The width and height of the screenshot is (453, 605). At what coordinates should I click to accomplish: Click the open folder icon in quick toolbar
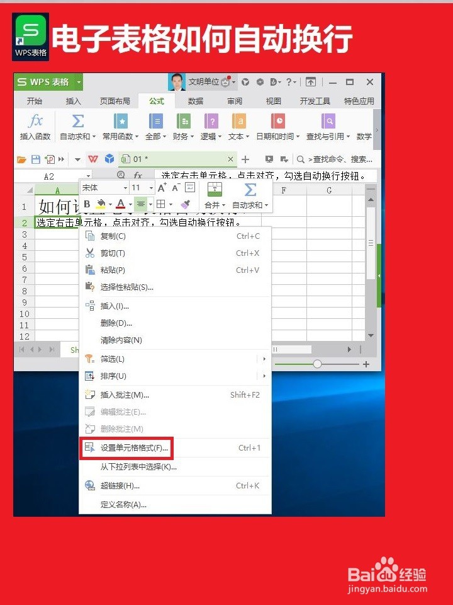tap(21, 159)
